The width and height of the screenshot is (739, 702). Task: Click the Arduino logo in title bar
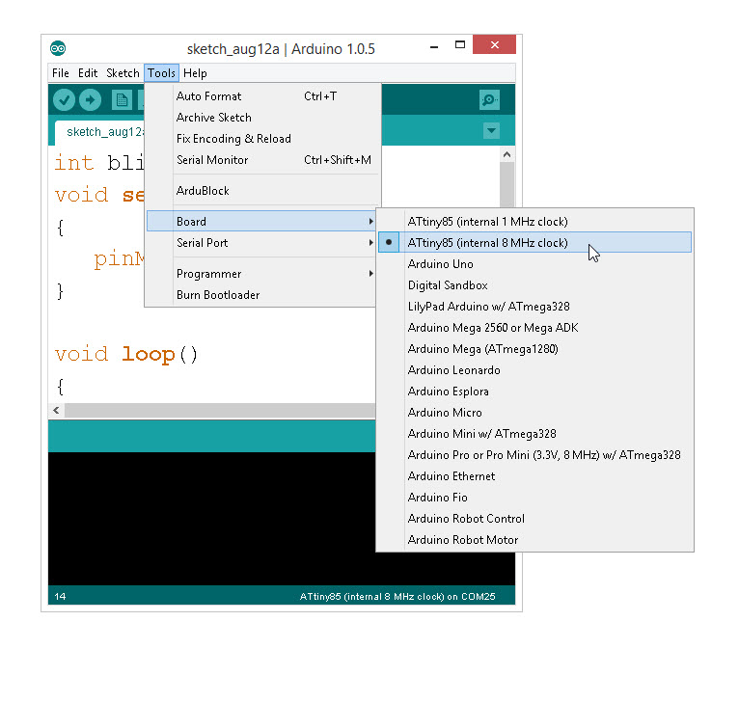(58, 48)
